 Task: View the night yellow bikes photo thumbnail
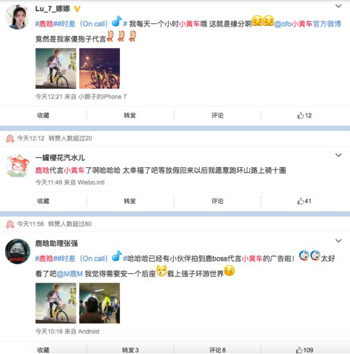99,68
